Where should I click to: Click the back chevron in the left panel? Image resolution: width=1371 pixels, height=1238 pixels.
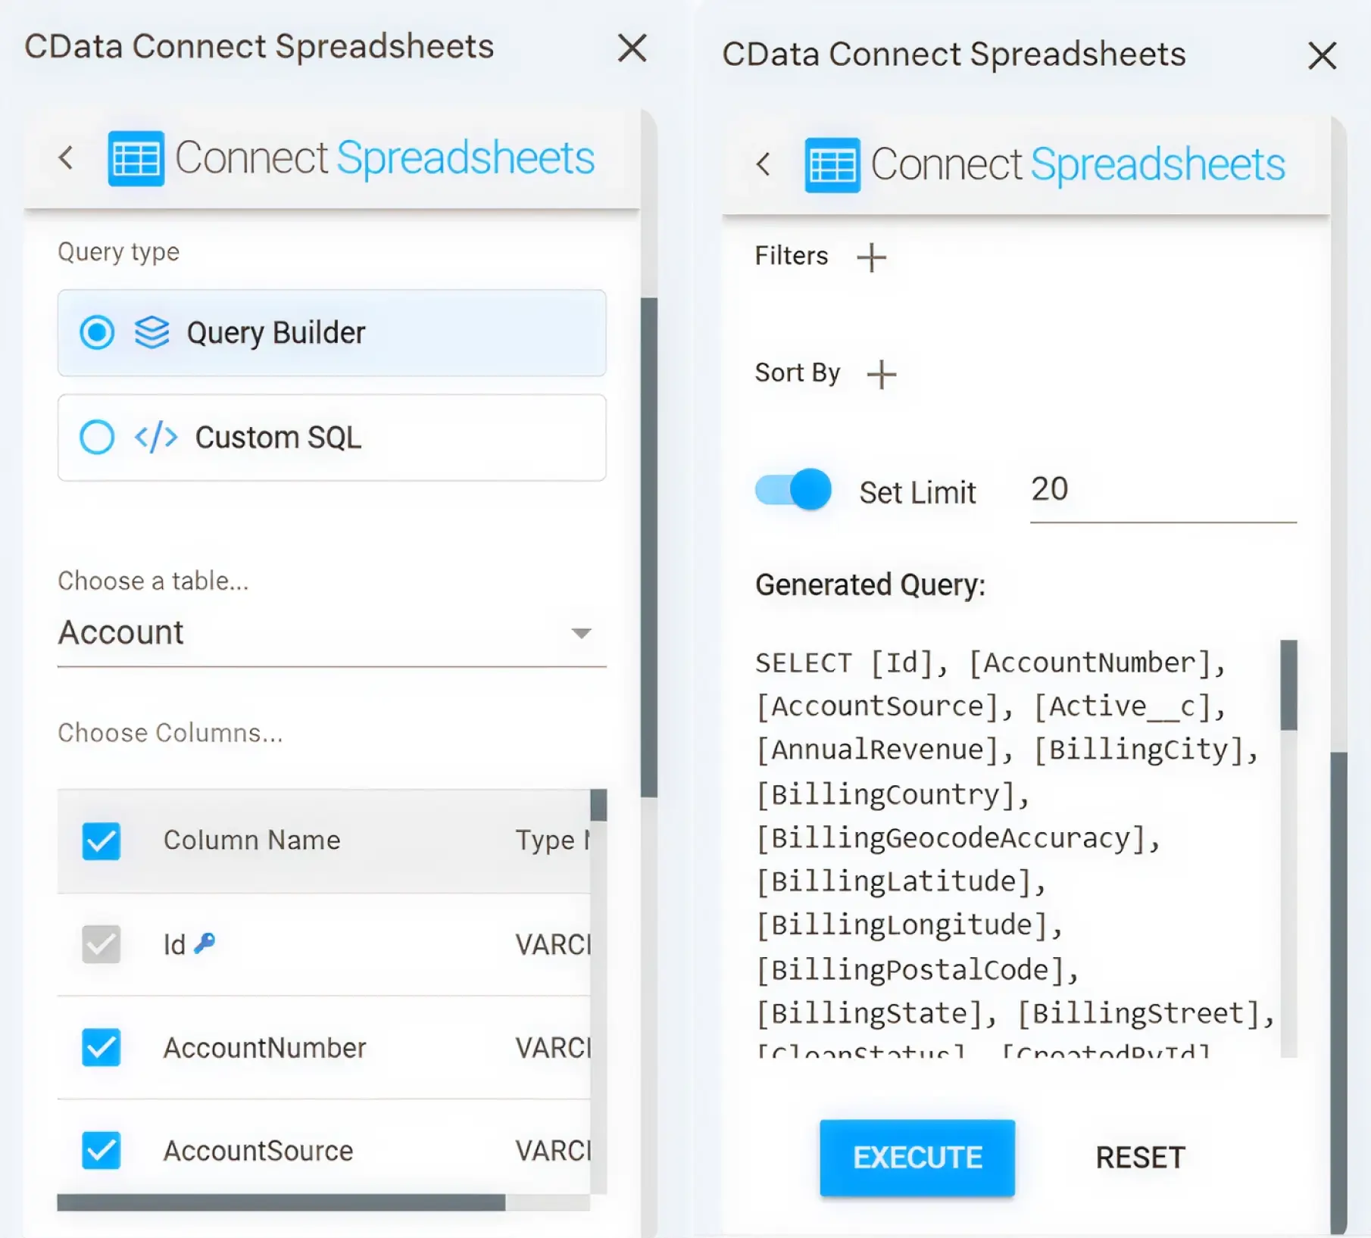67,157
